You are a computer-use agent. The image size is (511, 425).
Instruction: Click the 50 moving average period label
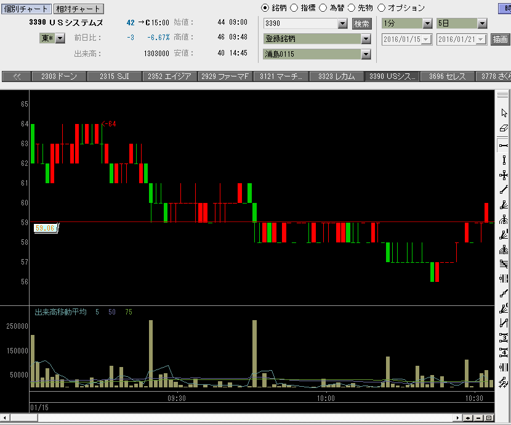(x=112, y=312)
